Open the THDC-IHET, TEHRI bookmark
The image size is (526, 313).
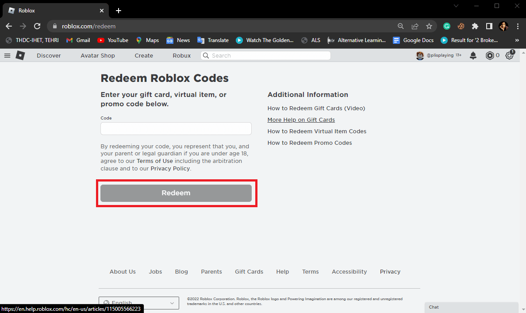[32, 40]
